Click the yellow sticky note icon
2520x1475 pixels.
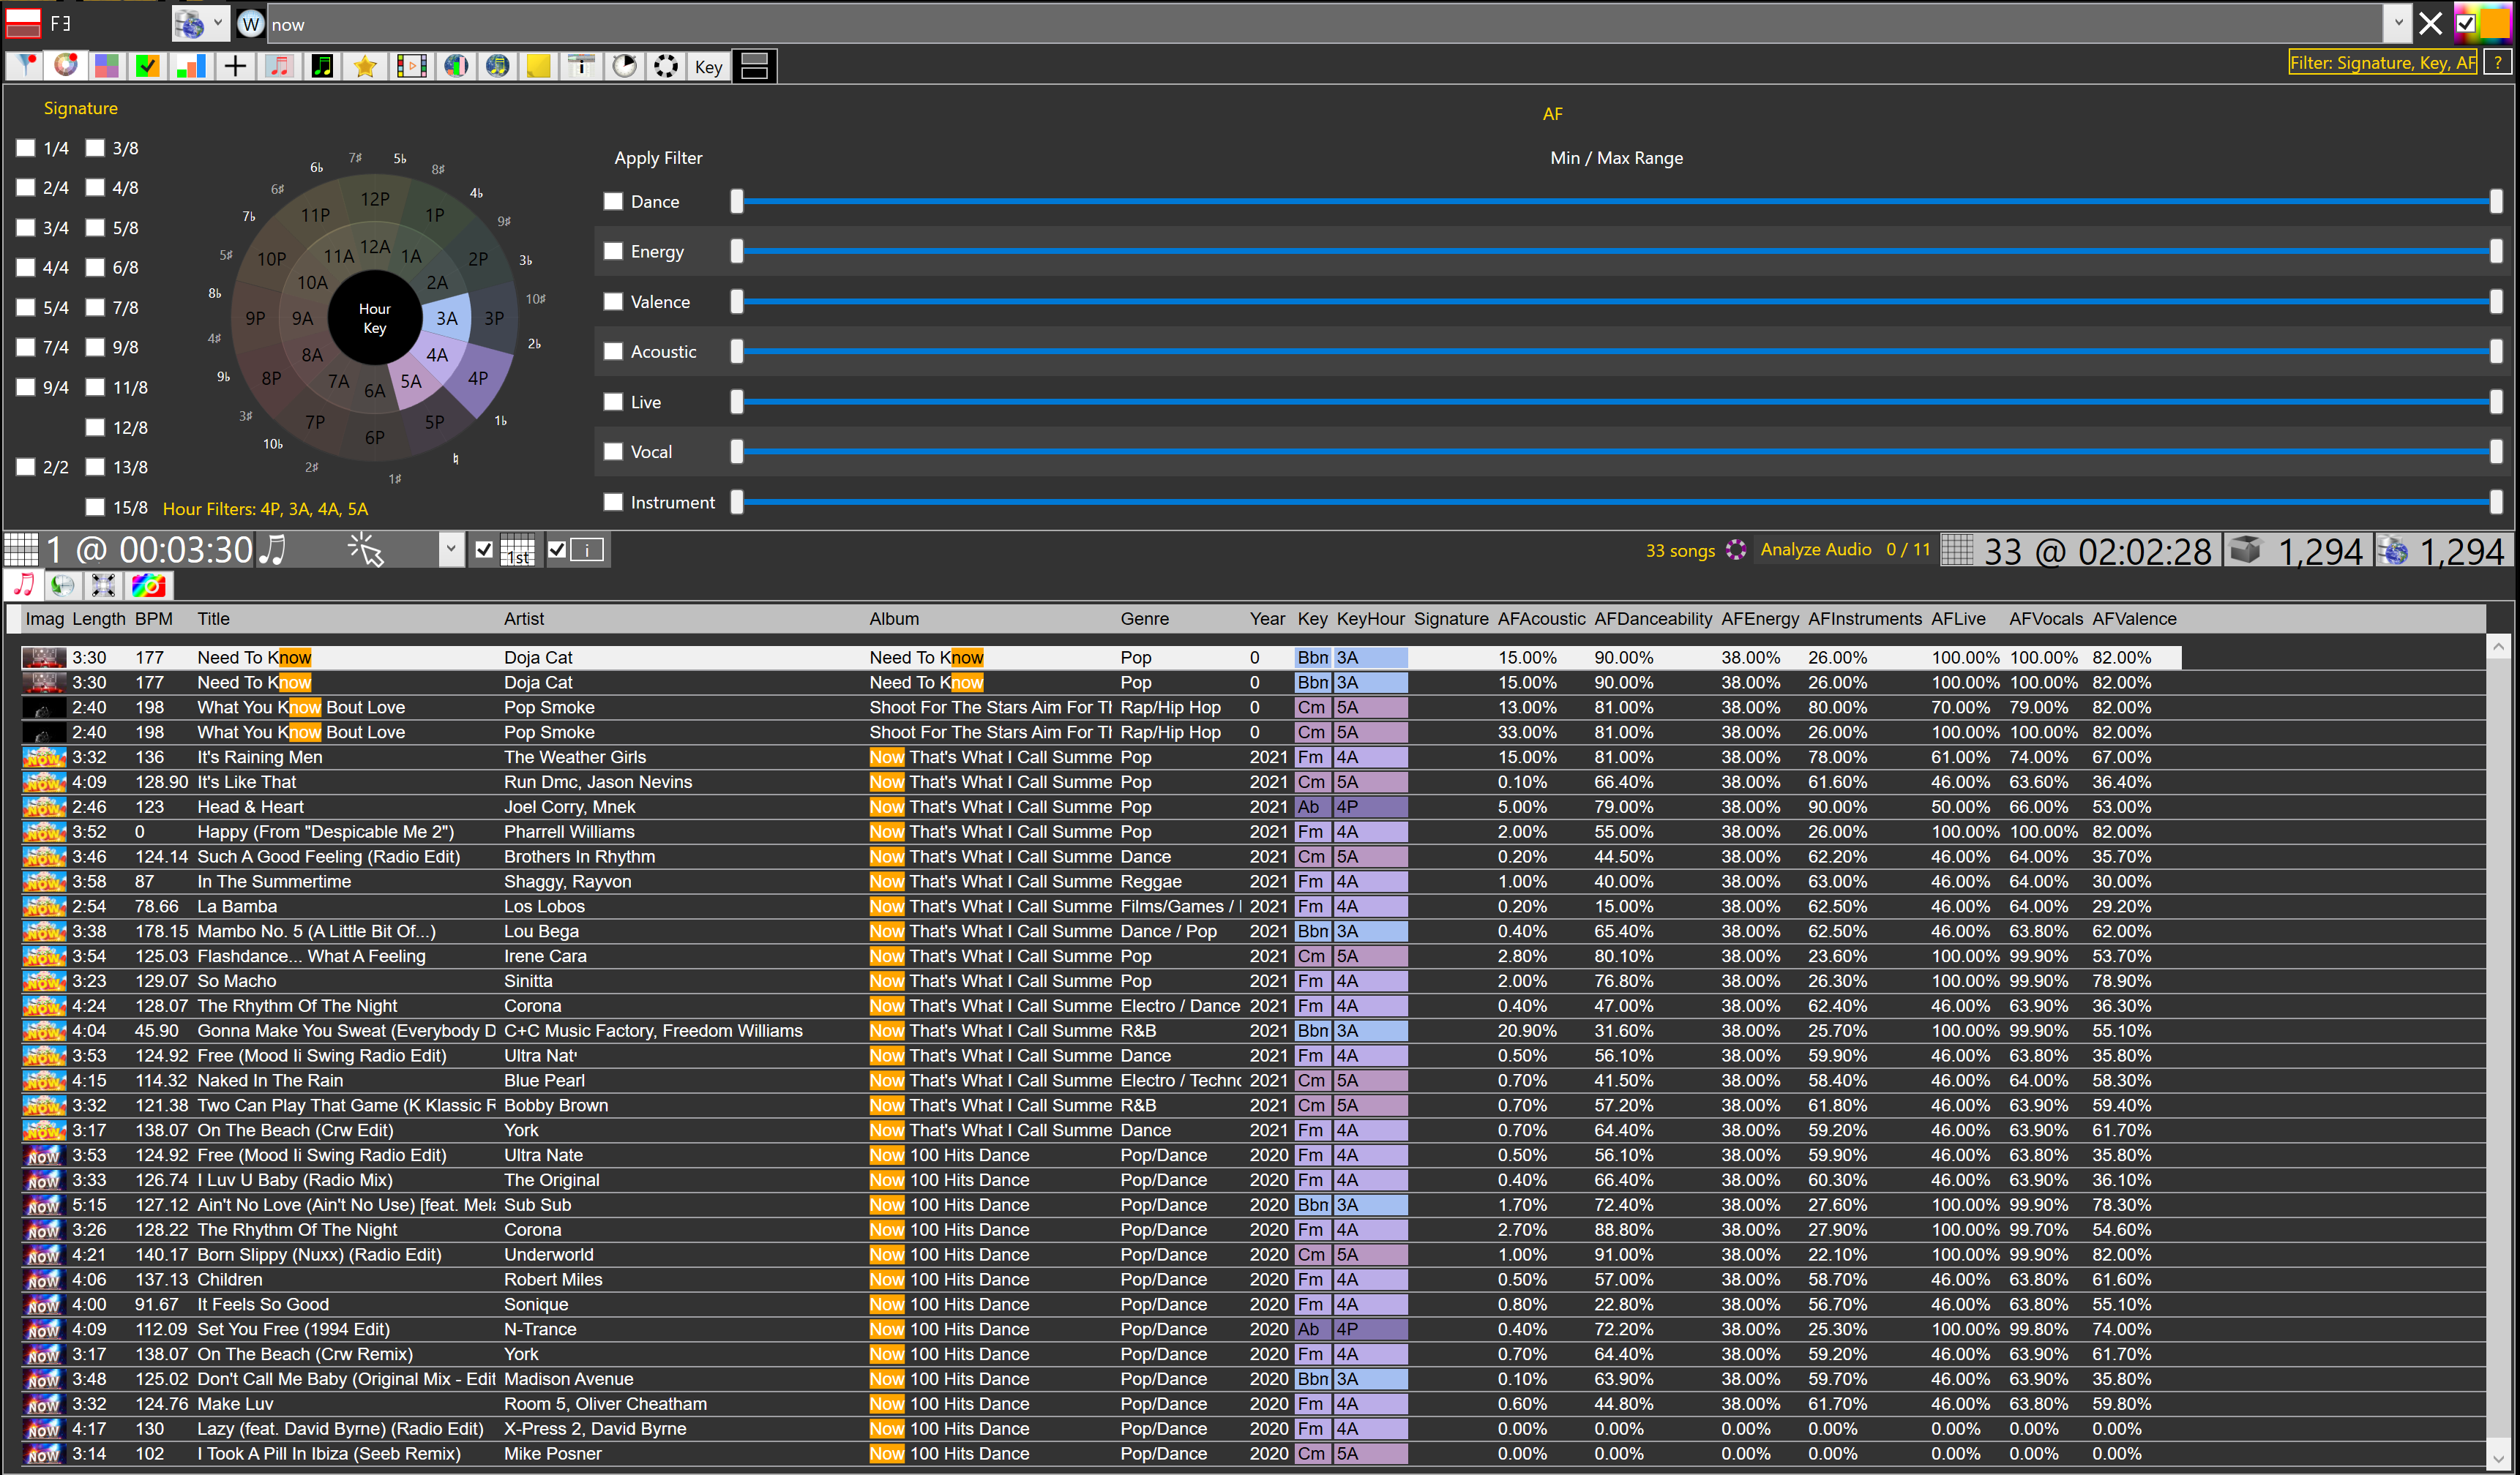tap(539, 66)
